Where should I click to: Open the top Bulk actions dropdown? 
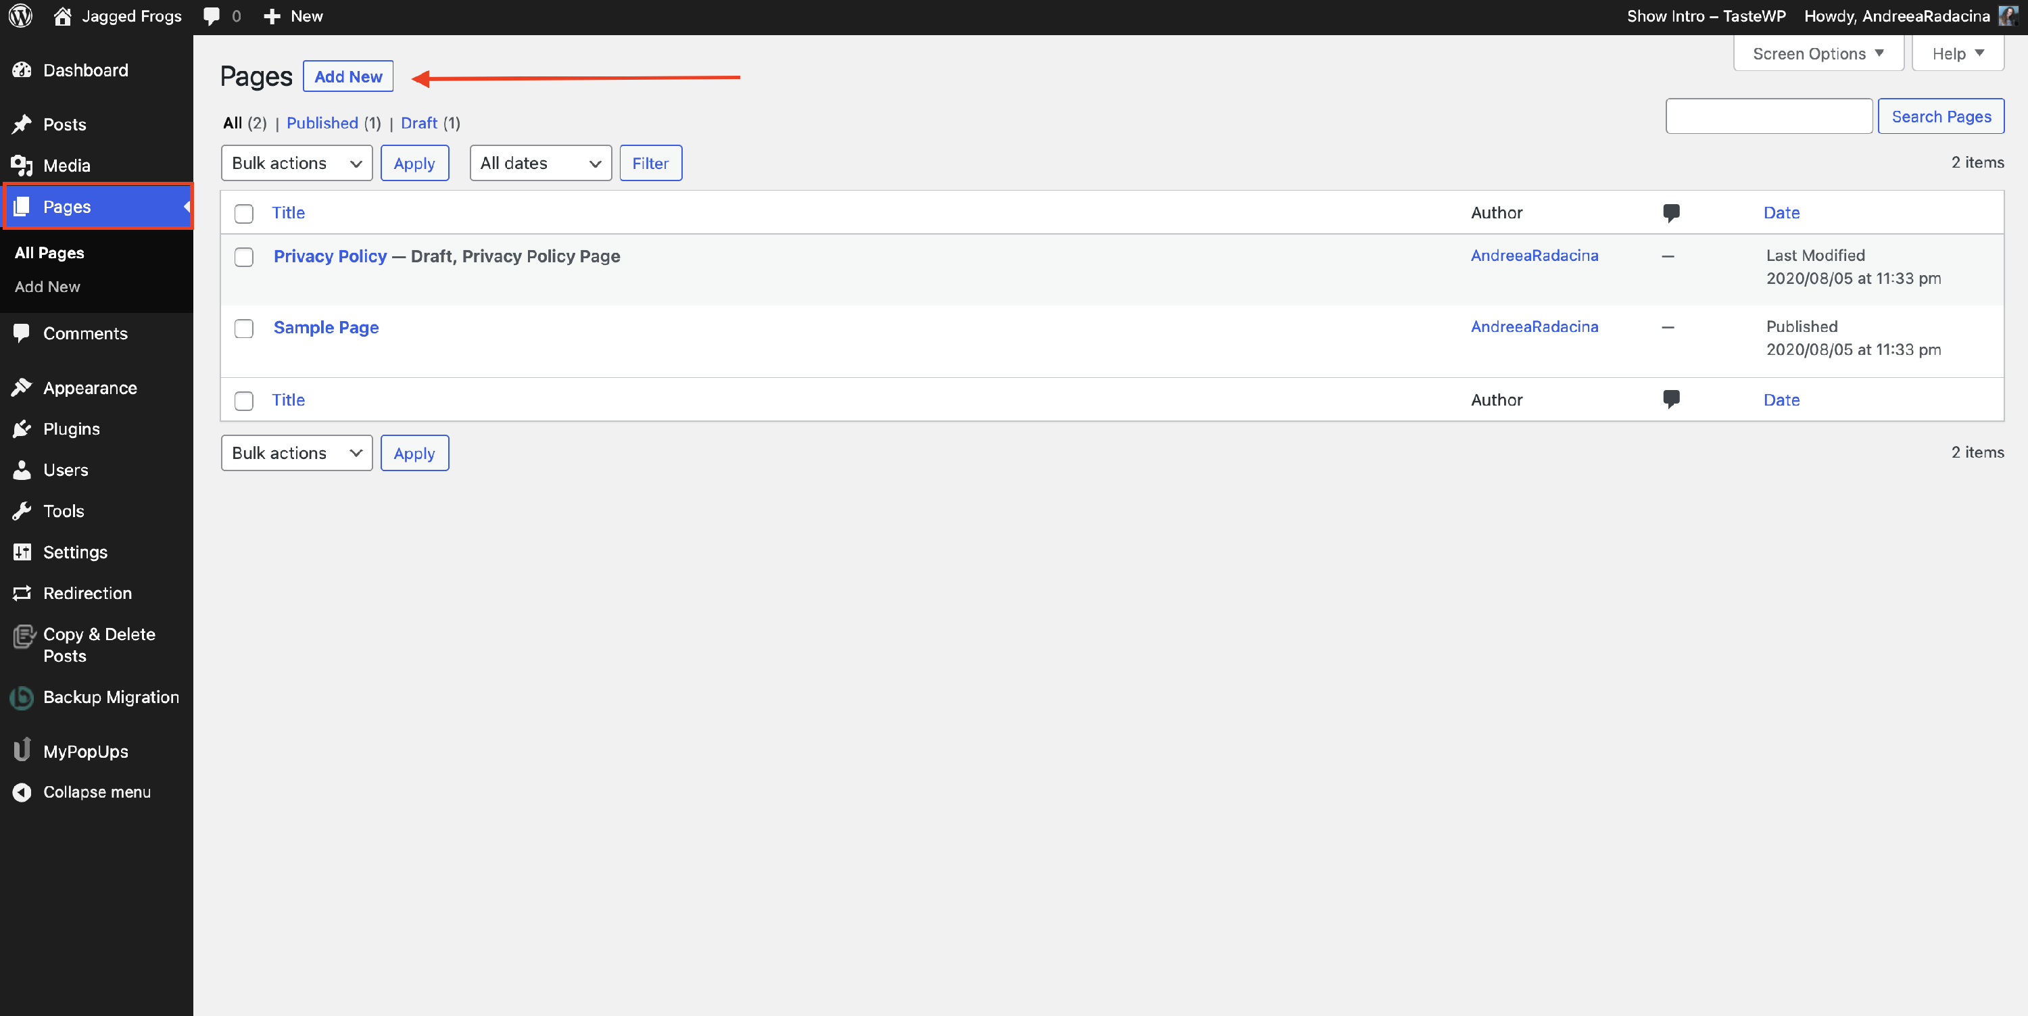296,163
